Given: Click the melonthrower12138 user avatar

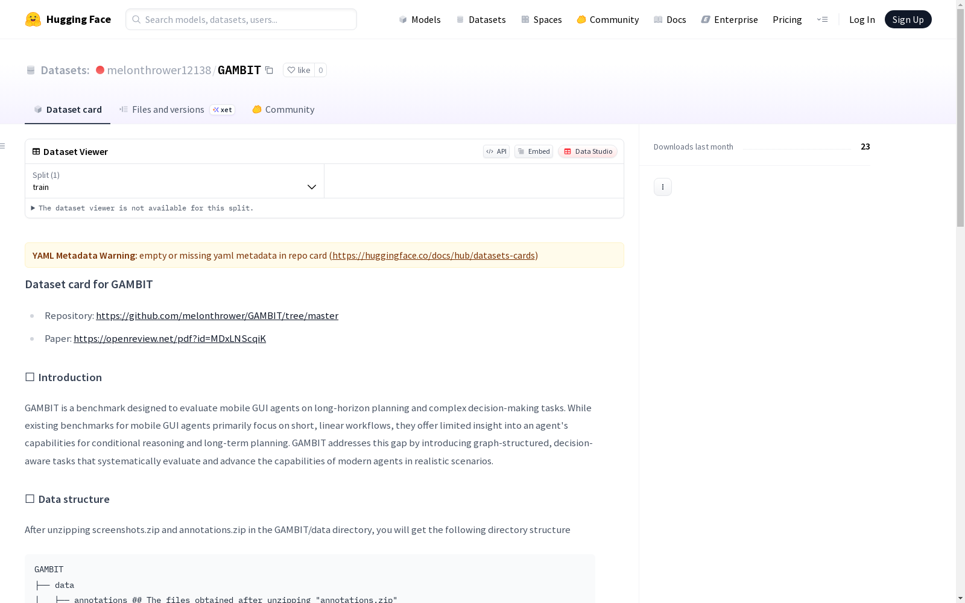Looking at the screenshot, I should (100, 70).
